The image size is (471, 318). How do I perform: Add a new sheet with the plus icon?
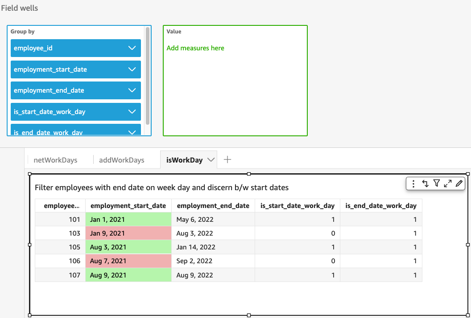tap(227, 159)
